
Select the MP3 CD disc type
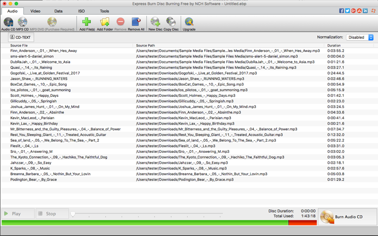[22, 23]
